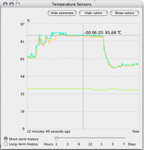Click the time range slider thumb

[x=56, y=138]
